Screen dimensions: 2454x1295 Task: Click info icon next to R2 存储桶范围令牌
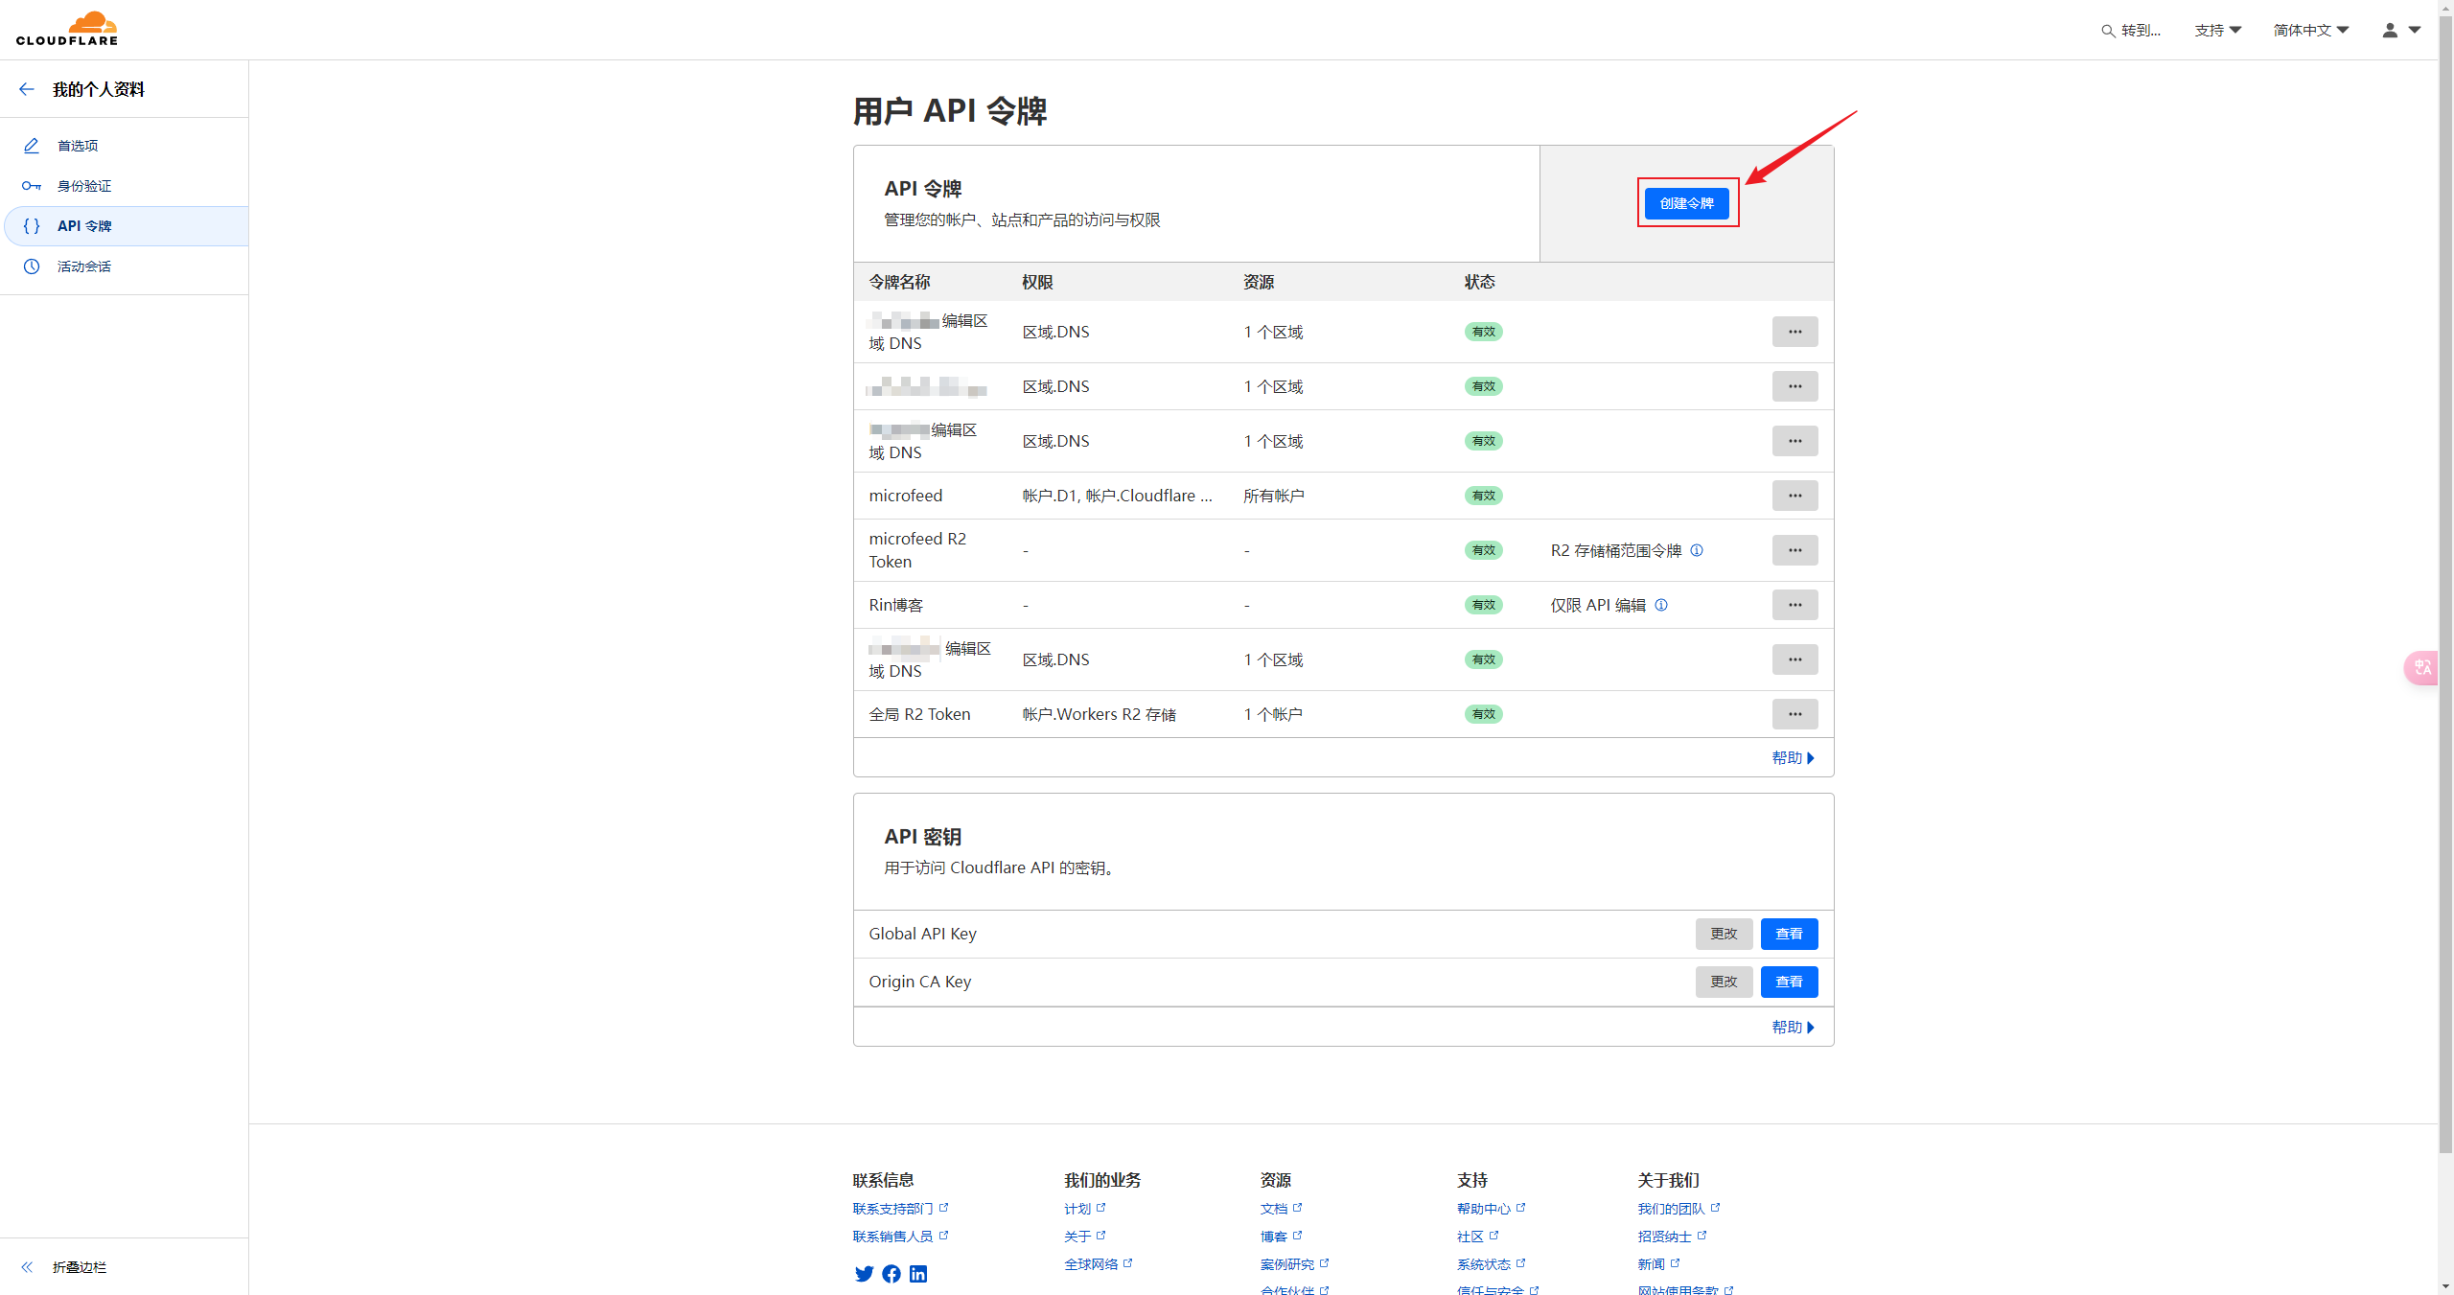[1697, 550]
